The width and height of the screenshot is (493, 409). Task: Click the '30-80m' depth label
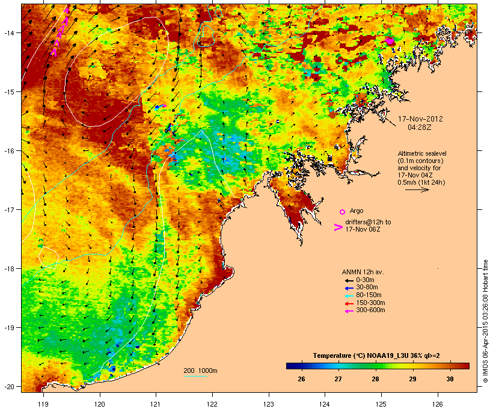[367, 288]
